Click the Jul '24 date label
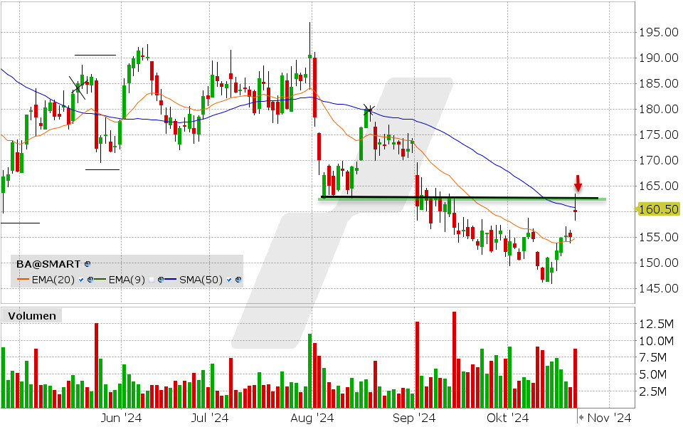This screenshot has width=683, height=427. [x=210, y=418]
